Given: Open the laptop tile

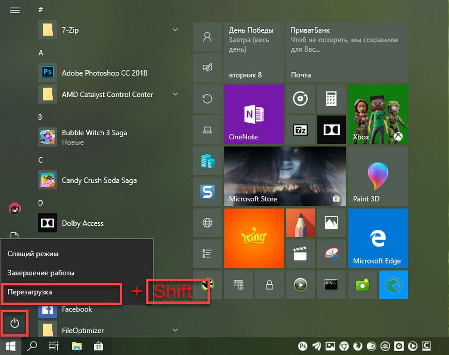Looking at the screenshot, I should 207,130.
